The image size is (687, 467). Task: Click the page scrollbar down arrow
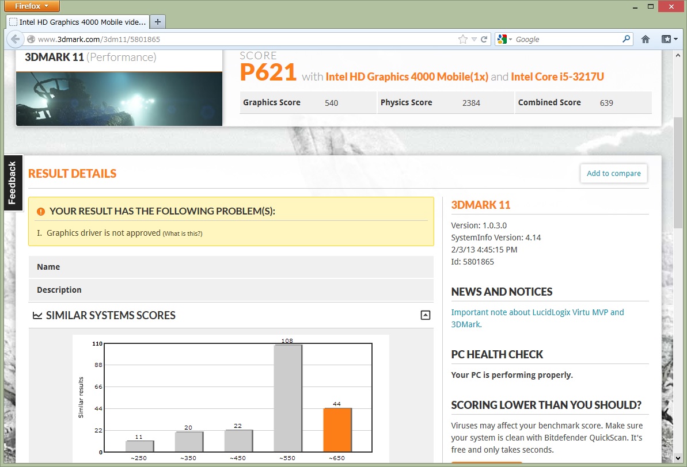[678, 458]
